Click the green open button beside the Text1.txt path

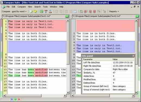click(x=67, y=16)
